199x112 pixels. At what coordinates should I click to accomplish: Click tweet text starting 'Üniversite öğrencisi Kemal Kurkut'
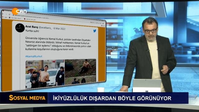(x=58, y=39)
